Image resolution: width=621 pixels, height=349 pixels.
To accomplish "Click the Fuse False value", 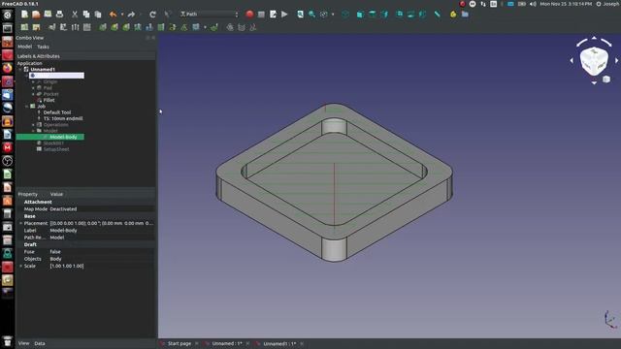I will tap(55, 252).
